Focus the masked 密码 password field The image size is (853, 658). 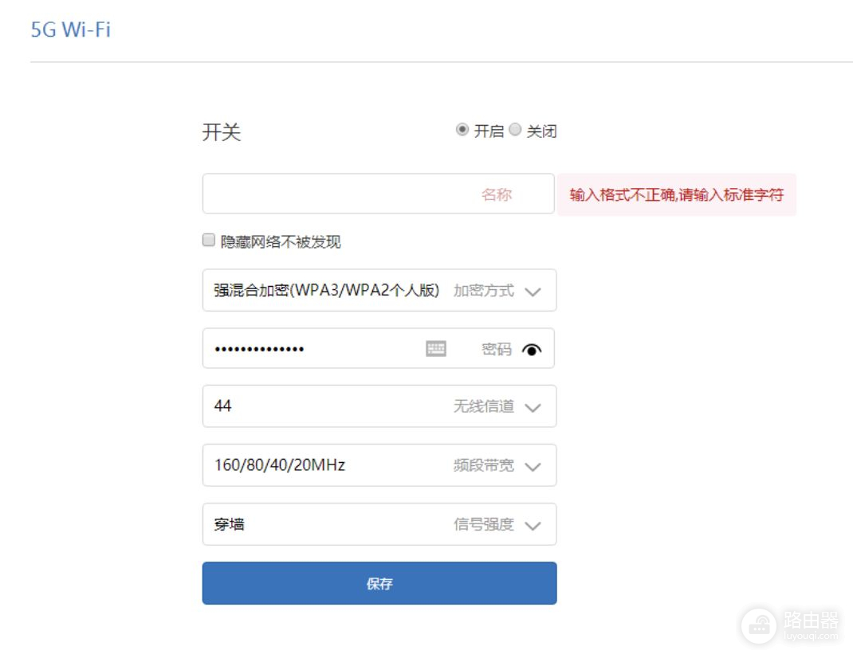(x=311, y=349)
